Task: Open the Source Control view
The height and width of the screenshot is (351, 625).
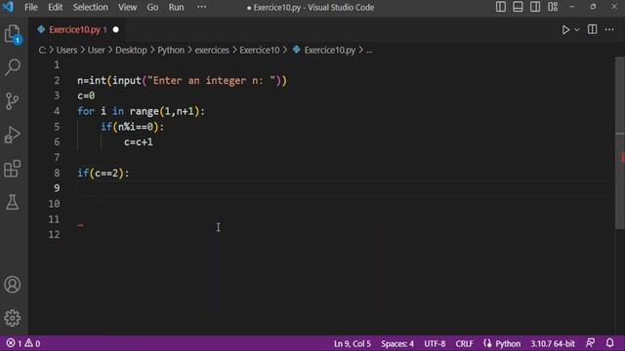Action: pyautogui.click(x=13, y=100)
